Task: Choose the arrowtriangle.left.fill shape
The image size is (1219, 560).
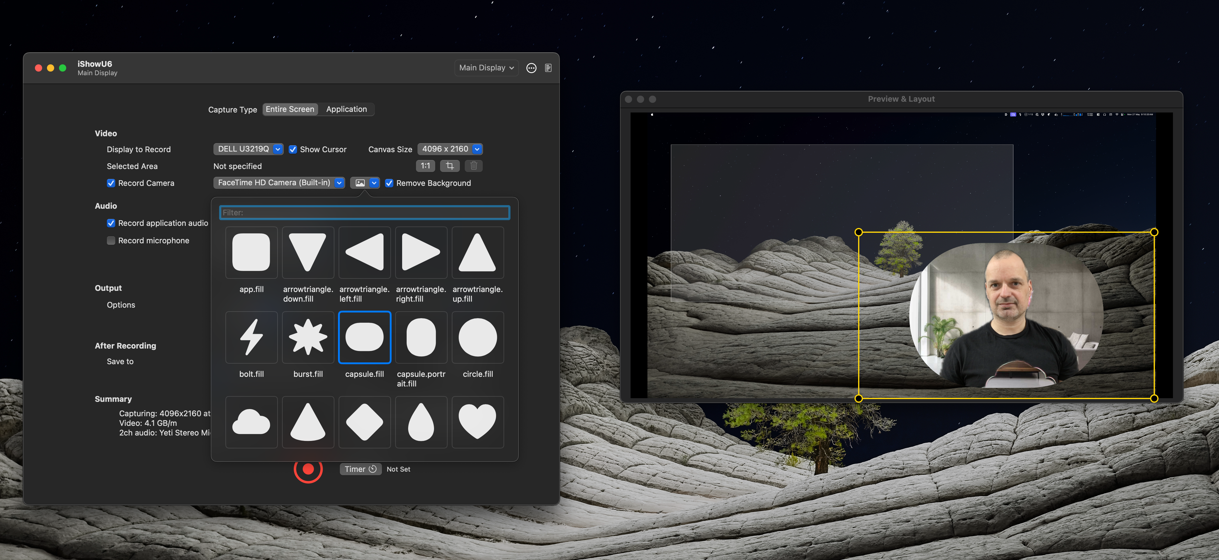Action: [x=364, y=253]
